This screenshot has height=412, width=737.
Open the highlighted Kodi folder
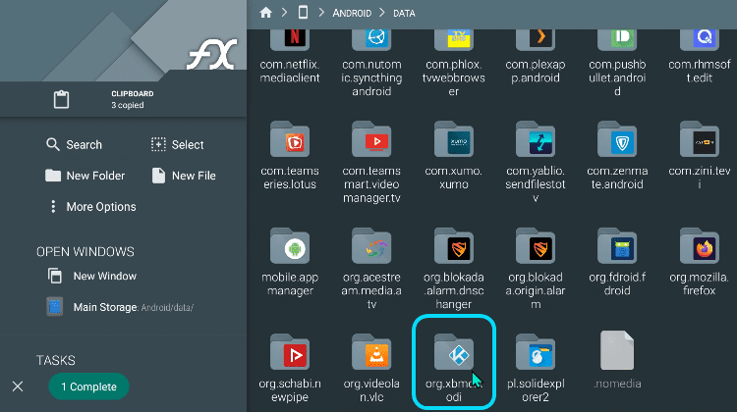click(454, 362)
